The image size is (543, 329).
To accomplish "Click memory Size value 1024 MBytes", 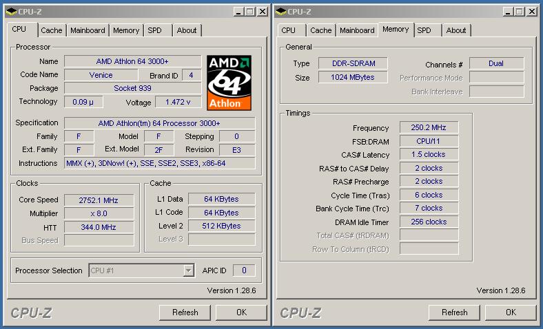I will (354, 77).
